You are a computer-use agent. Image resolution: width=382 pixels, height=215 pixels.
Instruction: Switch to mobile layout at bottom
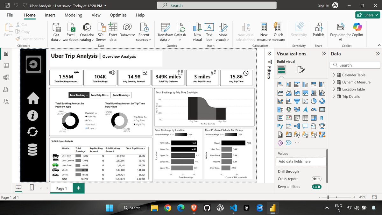click(32, 188)
